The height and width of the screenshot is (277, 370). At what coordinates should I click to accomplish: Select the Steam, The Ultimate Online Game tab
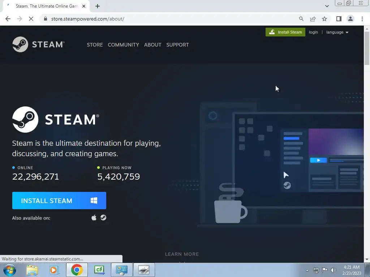(46, 6)
